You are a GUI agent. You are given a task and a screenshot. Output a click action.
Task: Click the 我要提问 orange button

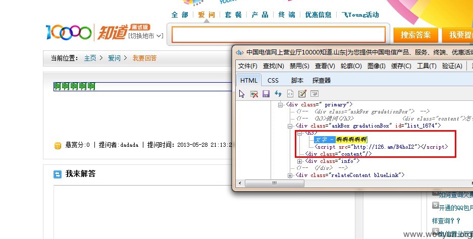tap(458, 35)
